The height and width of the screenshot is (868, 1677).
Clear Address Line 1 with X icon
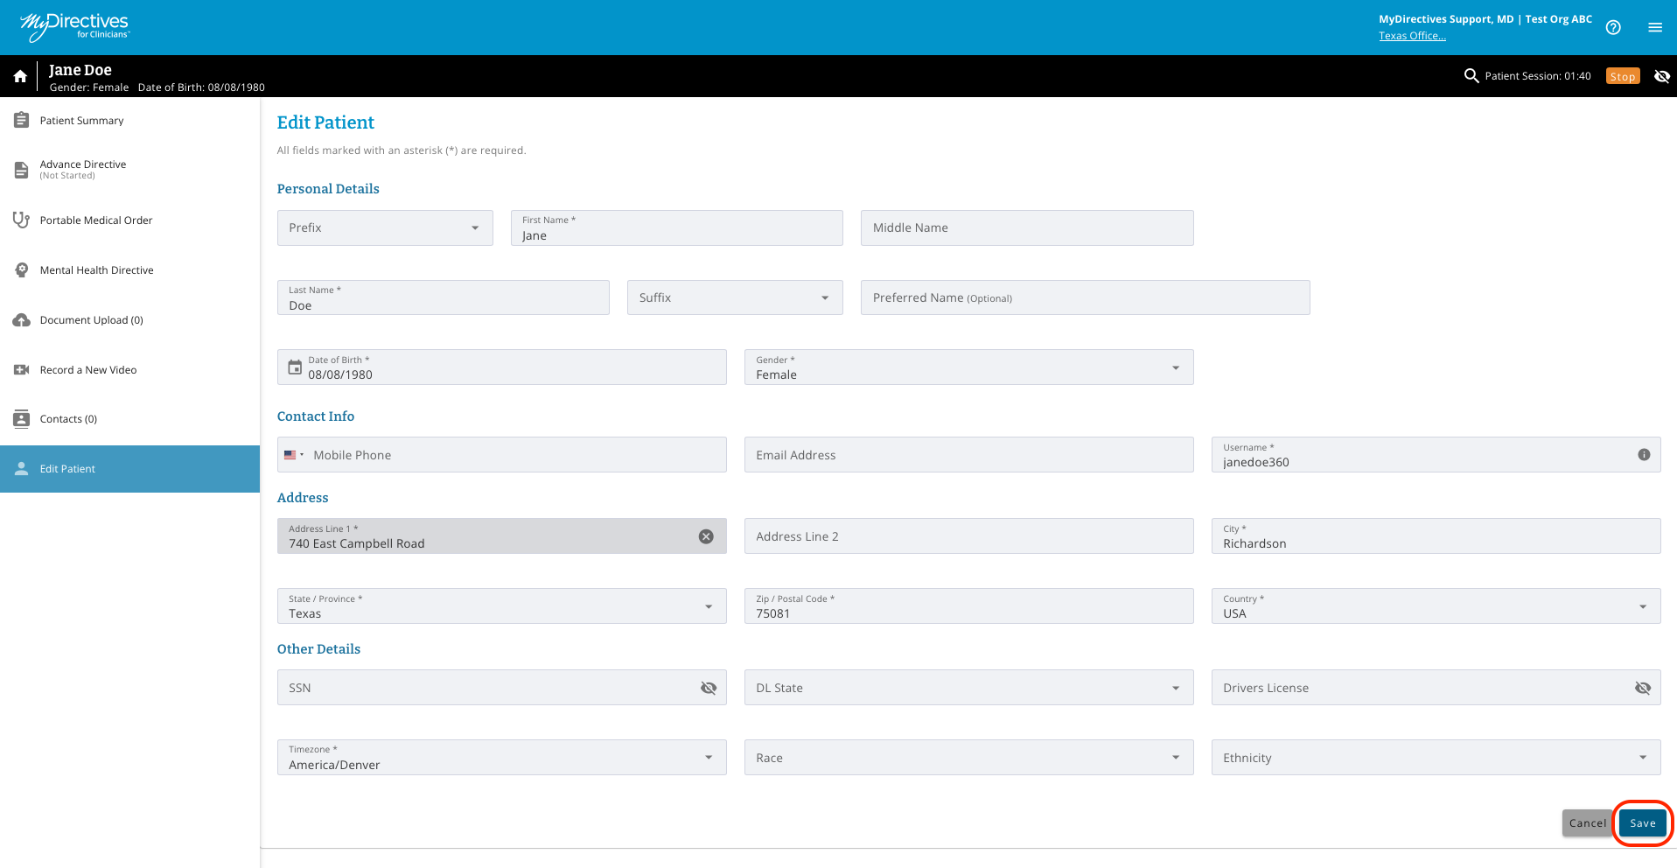point(706,536)
